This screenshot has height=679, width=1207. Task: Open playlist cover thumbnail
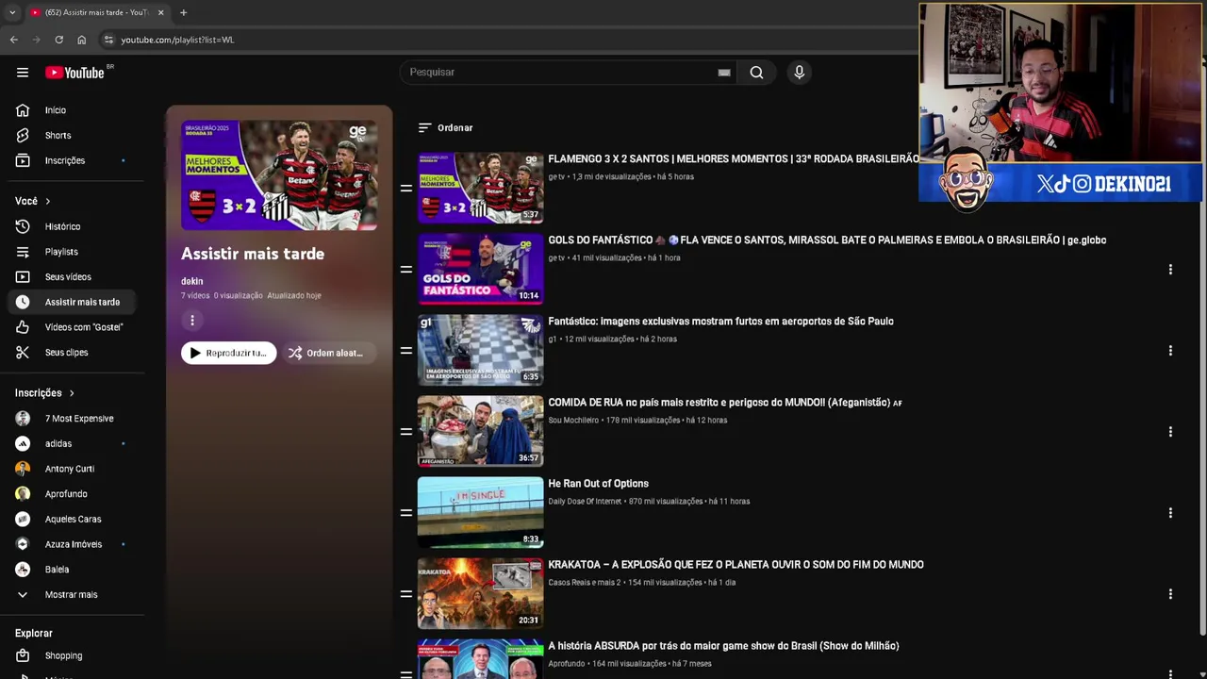(279, 175)
